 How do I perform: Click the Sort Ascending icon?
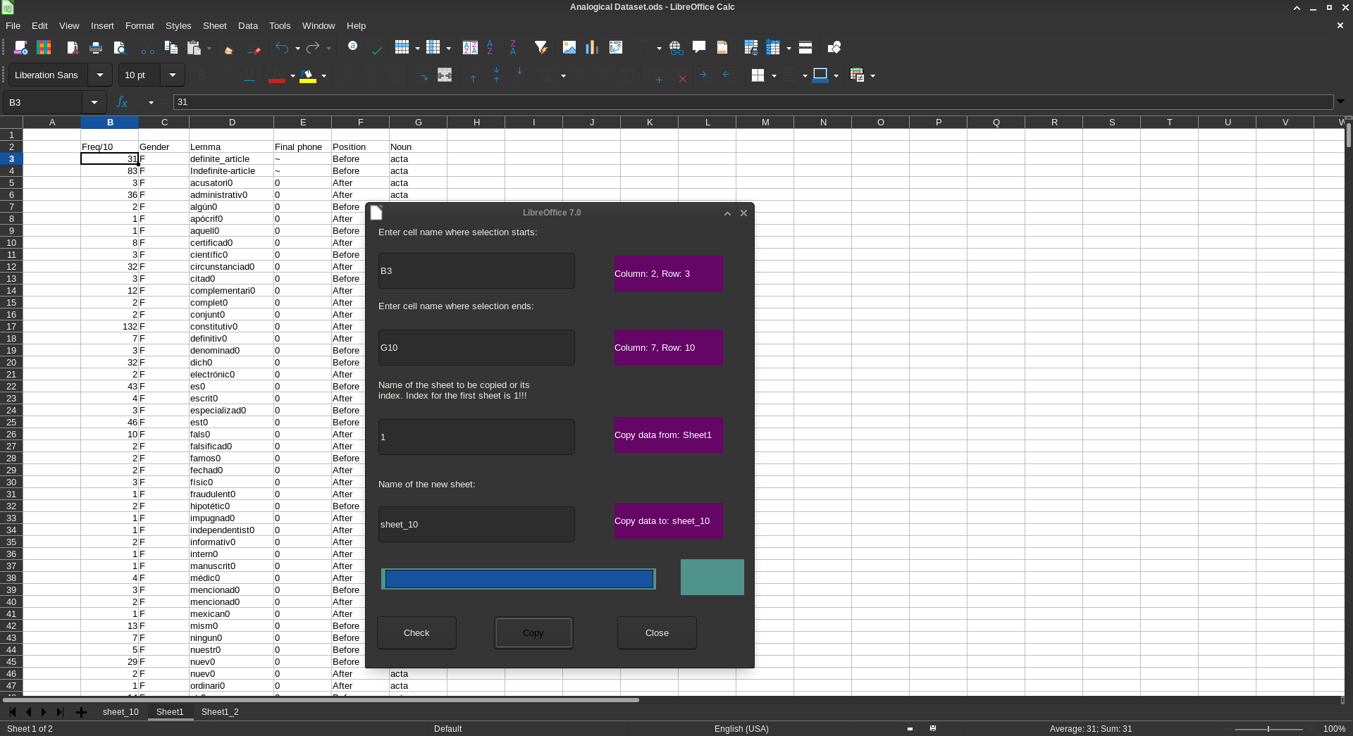490,48
